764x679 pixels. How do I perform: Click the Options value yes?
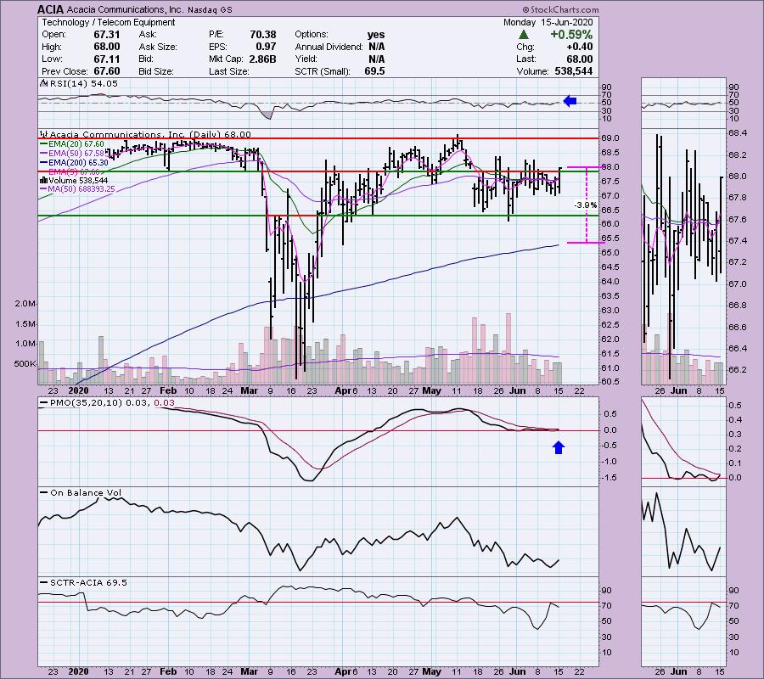click(x=376, y=35)
